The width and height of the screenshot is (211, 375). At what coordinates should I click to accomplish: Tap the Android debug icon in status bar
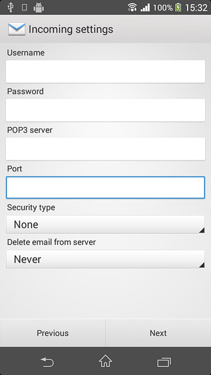pyautogui.click(x=39, y=8)
